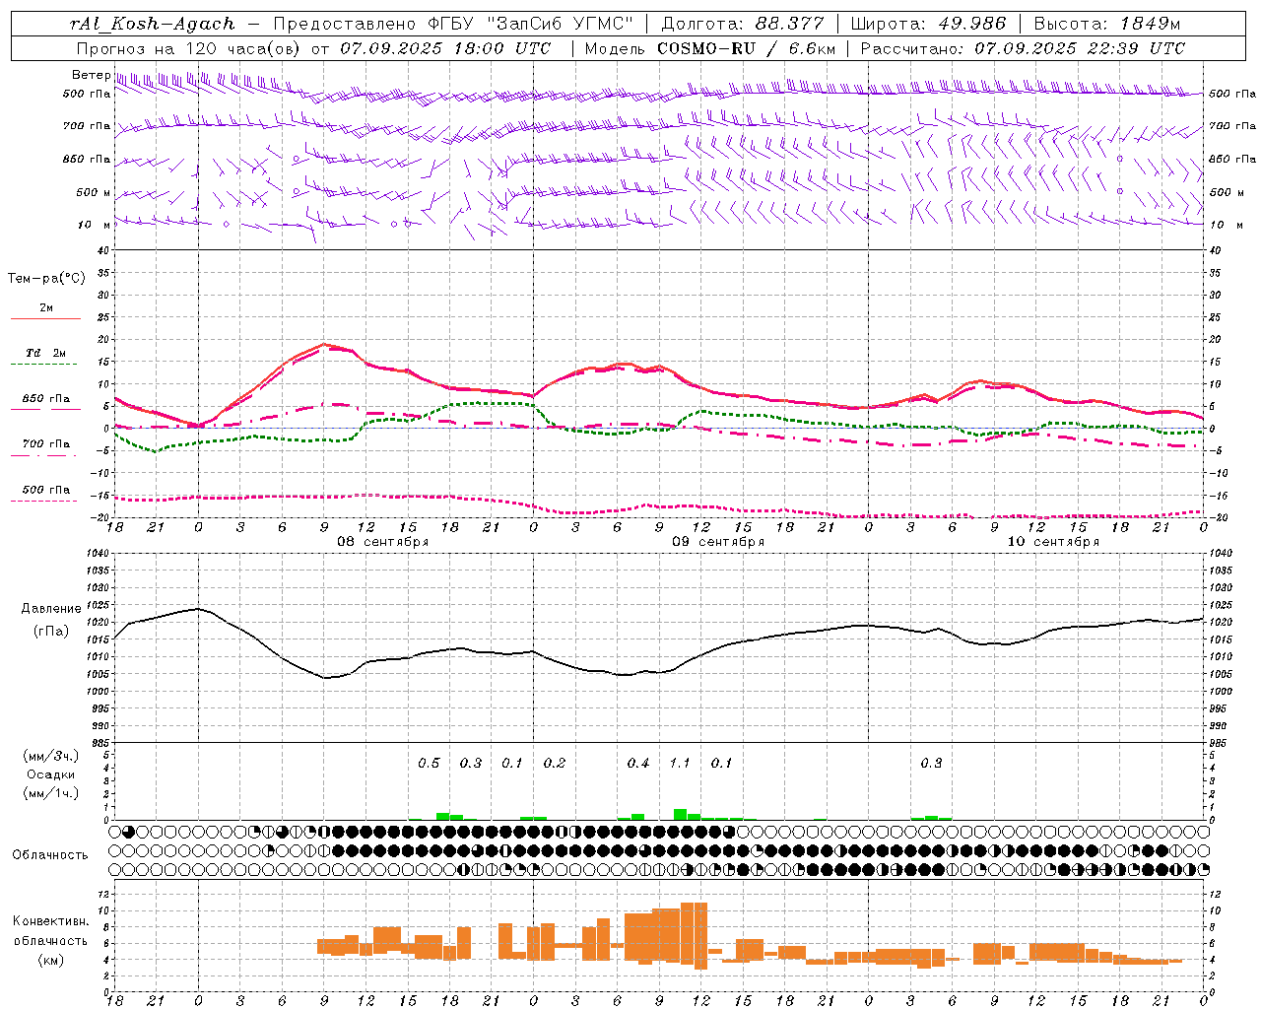Select the longitude value 88.377
Screen dimensions: 1261x1009
click(x=790, y=24)
